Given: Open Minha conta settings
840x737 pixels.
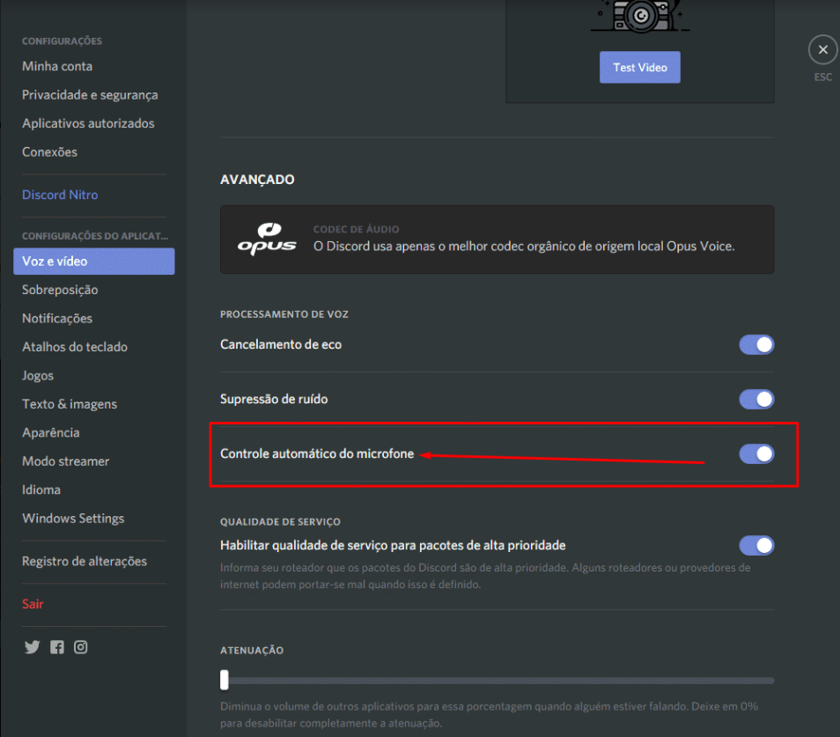Looking at the screenshot, I should coord(57,66).
